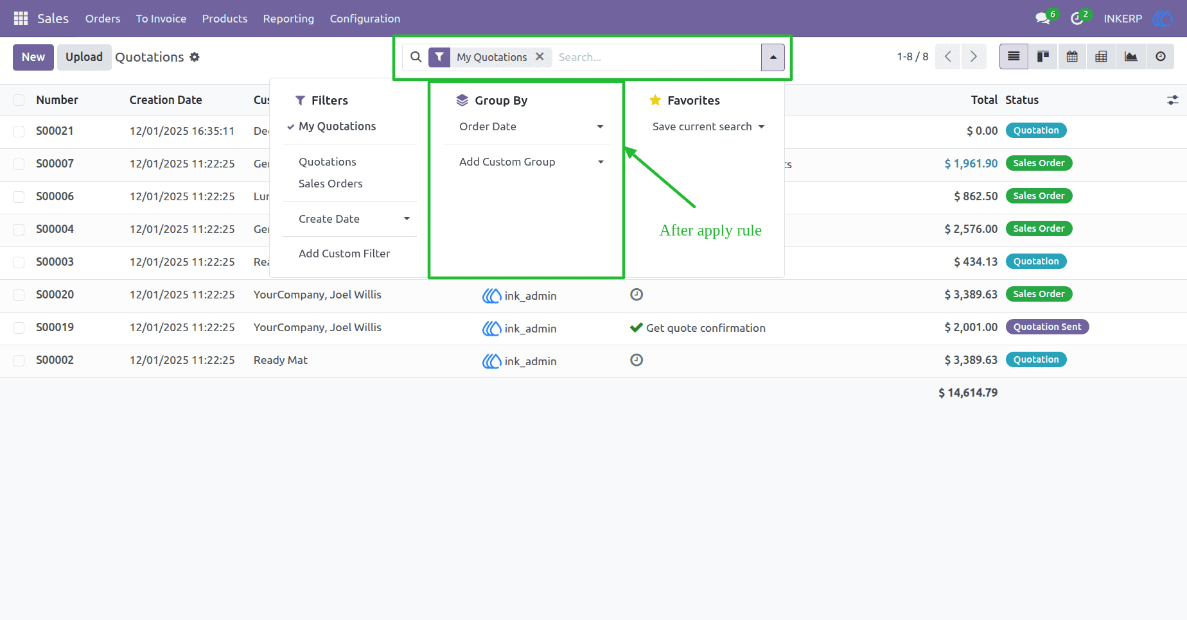Select the Sales Orders filter
1187x620 pixels.
pyautogui.click(x=331, y=184)
